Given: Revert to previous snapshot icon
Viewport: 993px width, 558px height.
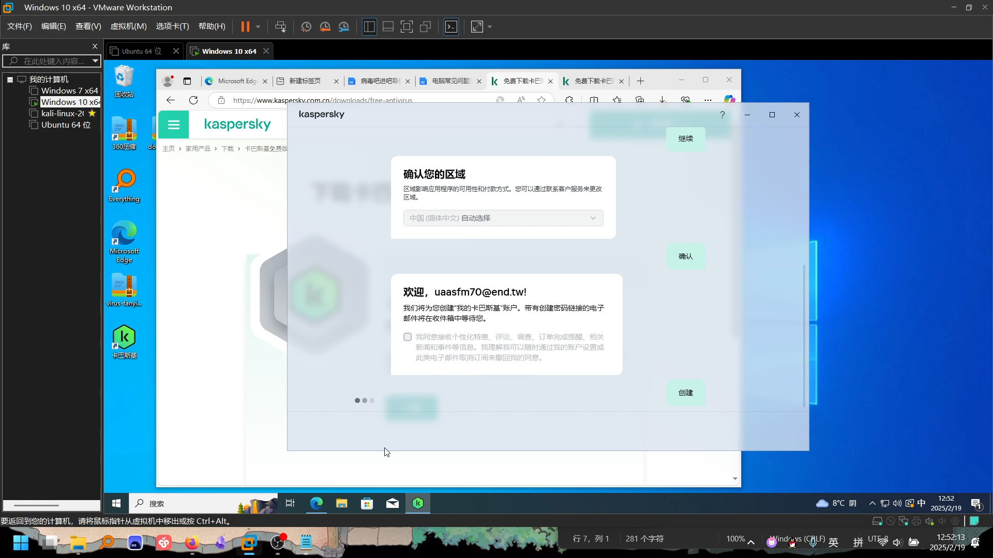Looking at the screenshot, I should 325,26.
